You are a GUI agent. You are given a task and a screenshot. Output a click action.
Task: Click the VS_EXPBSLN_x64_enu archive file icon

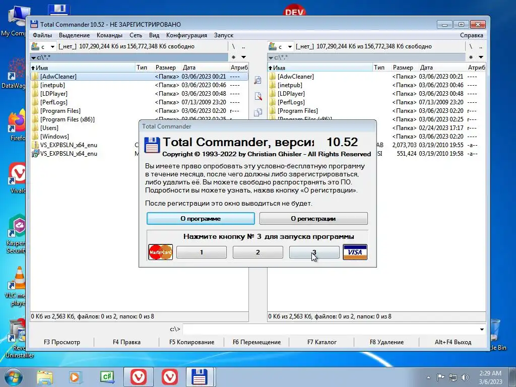pyautogui.click(x=35, y=145)
